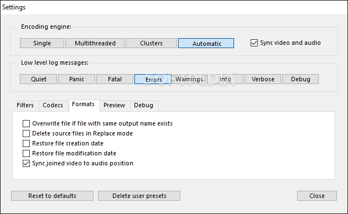Switch encoding engine to Clusters
Screen dimensions: 348x214
151,43
